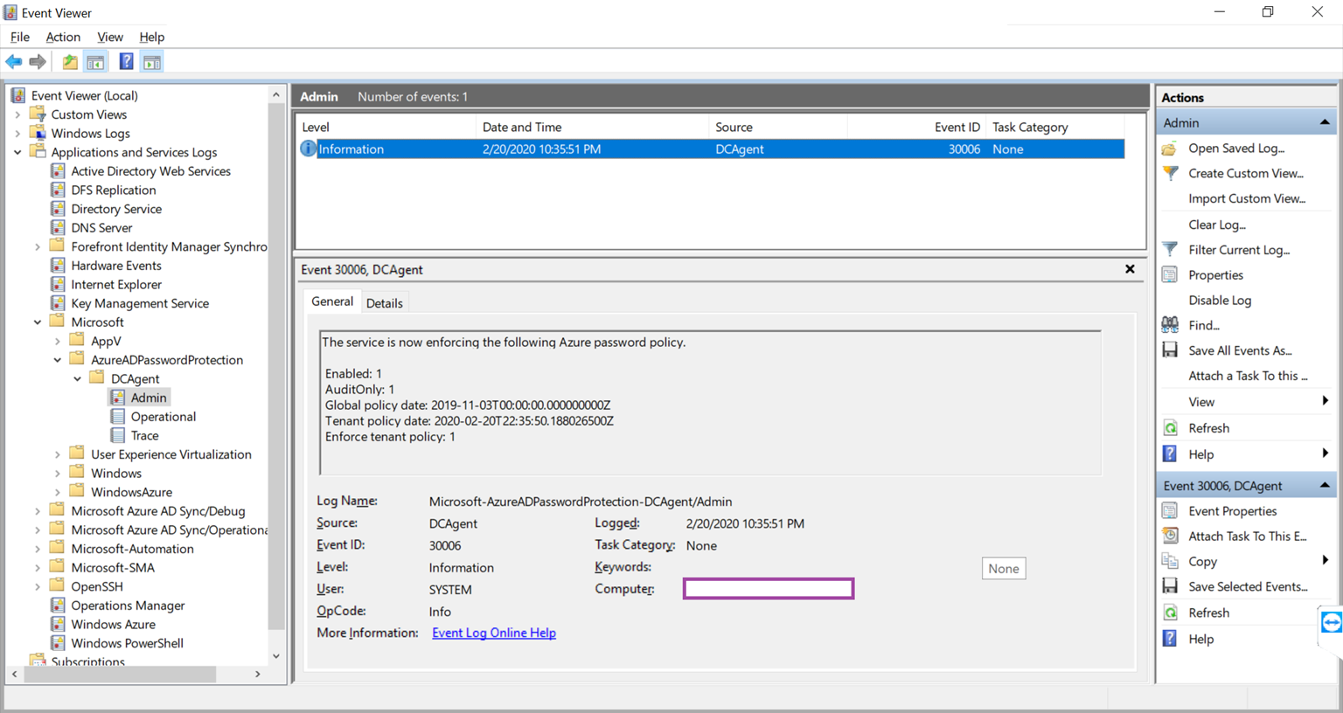Screen dimensions: 1343x713
Task: Click the Computer name field
Action: click(x=769, y=589)
